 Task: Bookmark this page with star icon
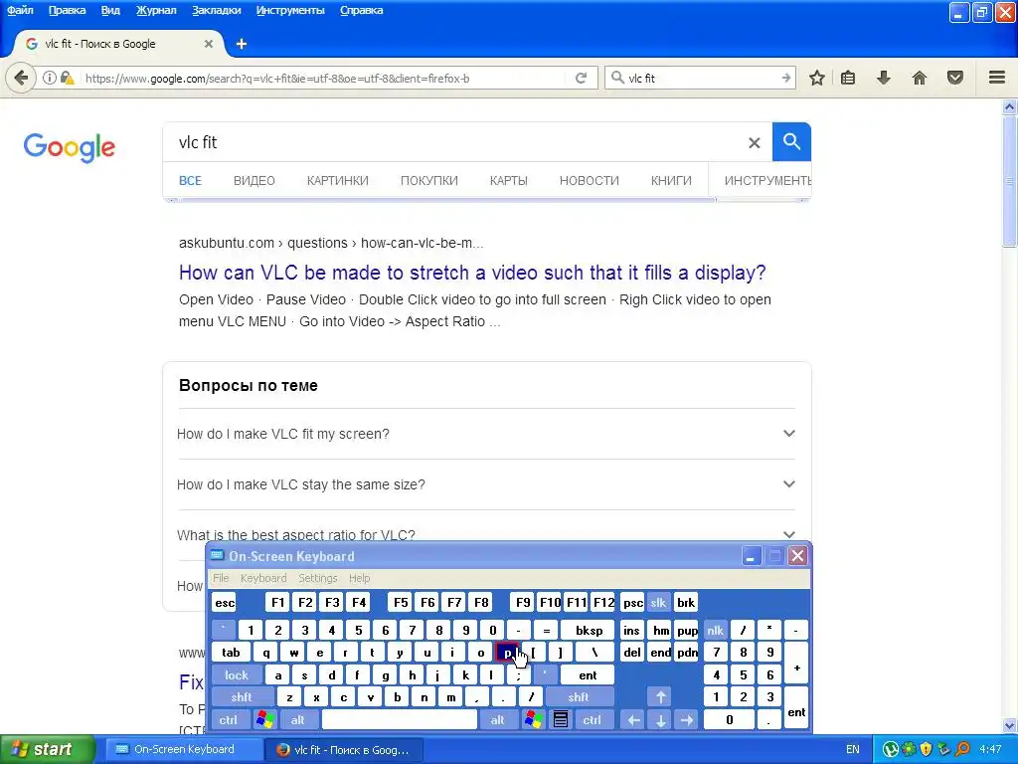point(817,78)
